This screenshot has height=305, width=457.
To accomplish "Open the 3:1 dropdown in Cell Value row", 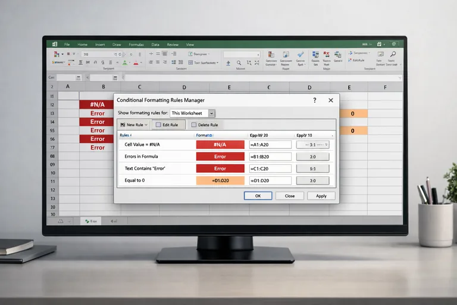I will tap(313, 145).
